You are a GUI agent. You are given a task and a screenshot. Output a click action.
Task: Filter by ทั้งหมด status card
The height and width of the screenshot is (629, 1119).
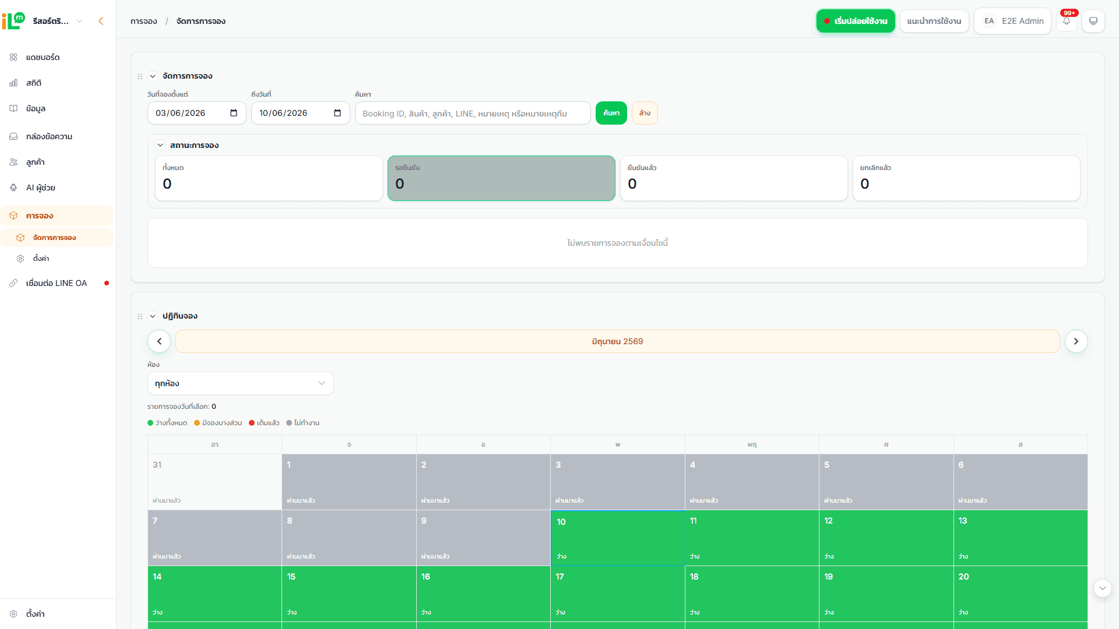pos(269,178)
